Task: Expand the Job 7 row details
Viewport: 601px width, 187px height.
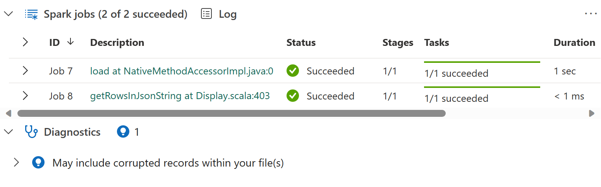Action: pos(25,71)
